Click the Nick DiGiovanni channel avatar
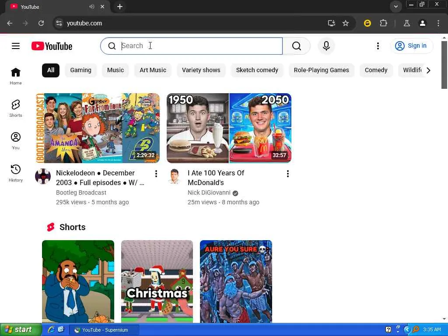Screen dimensions: 448x336 click(175, 176)
